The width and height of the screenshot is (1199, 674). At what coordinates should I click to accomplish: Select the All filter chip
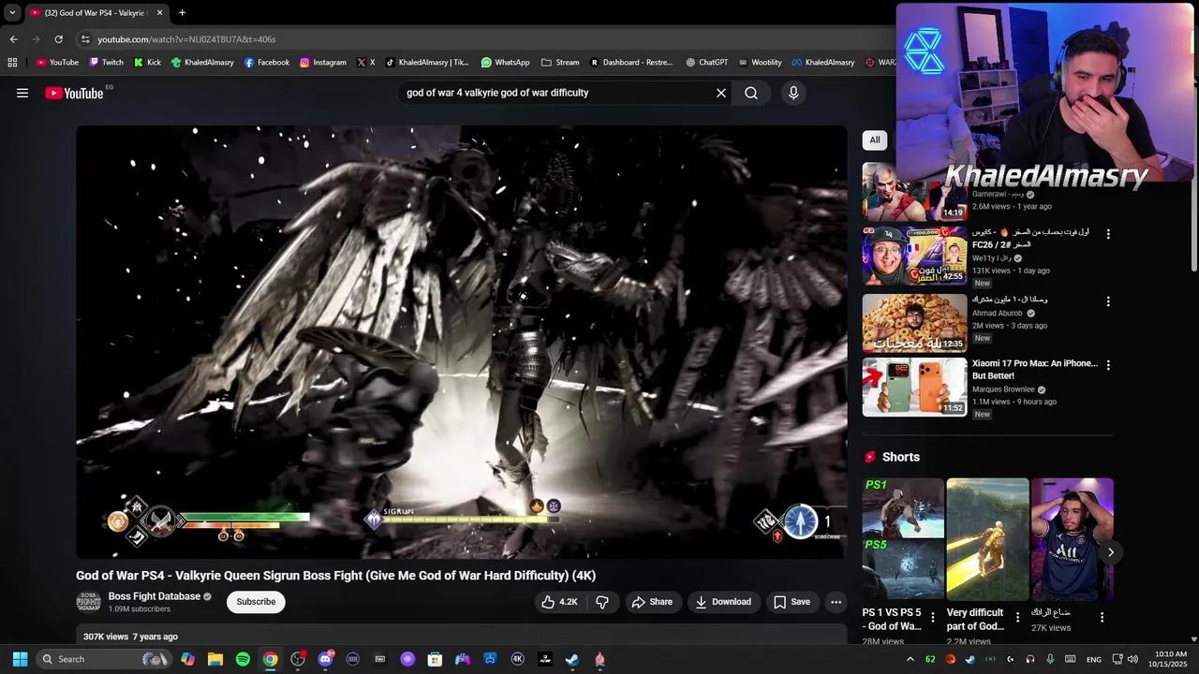pyautogui.click(x=875, y=140)
